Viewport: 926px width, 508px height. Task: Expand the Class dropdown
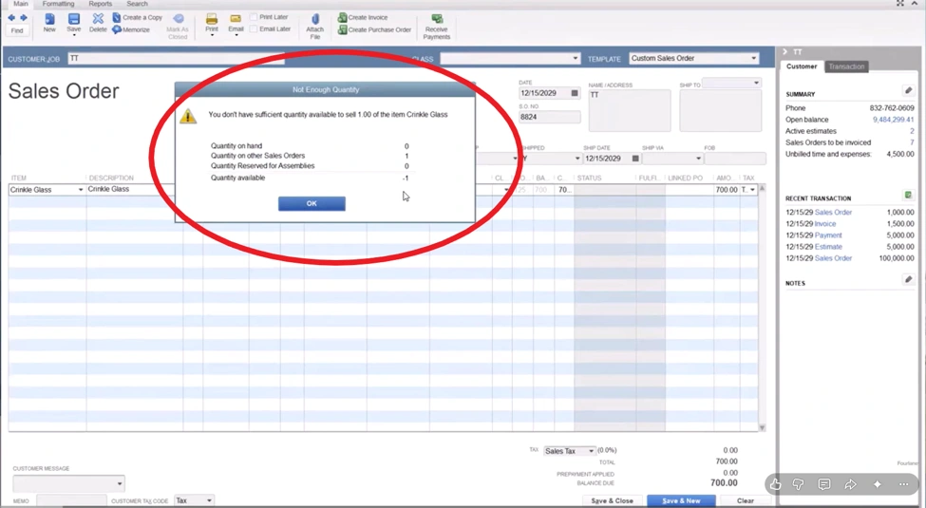(x=576, y=59)
